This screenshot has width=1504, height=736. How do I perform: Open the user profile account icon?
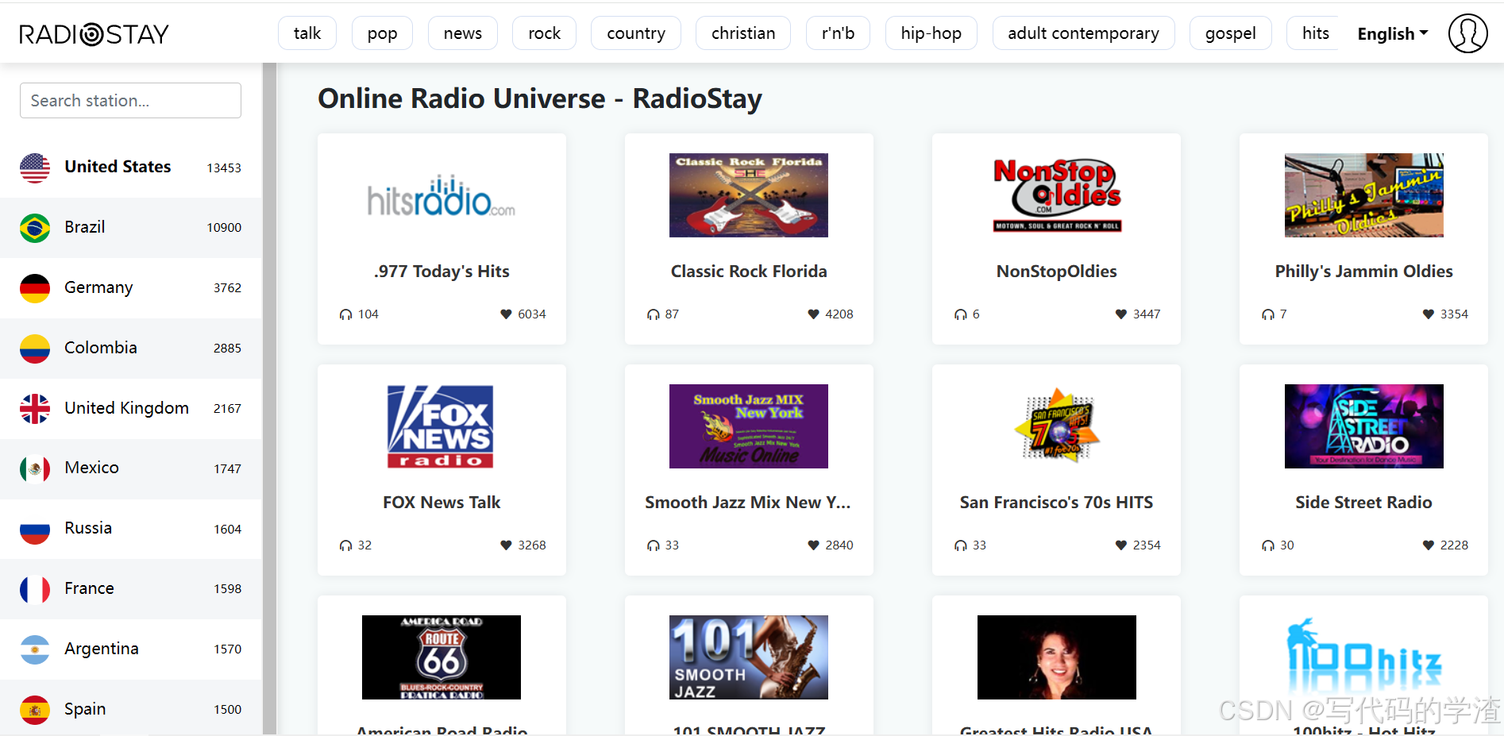[x=1467, y=33]
